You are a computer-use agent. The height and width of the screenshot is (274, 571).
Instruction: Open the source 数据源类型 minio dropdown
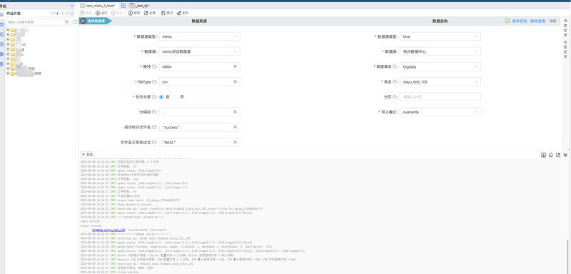coord(200,36)
